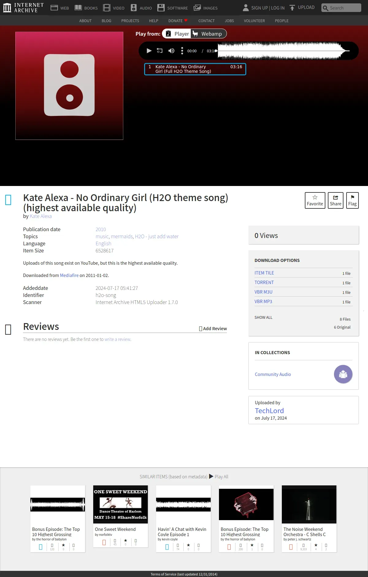Open the Contact menu item
Viewport: 368px width, 577px height.
tap(206, 21)
